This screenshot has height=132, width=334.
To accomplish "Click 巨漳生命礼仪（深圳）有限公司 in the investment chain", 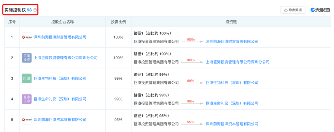I will [x=232, y=103].
